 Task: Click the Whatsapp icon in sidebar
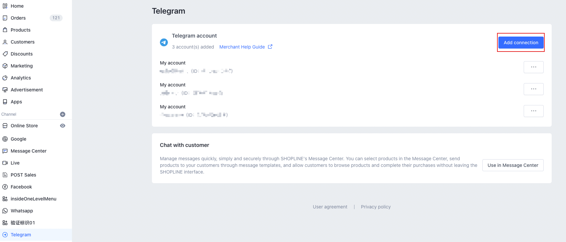click(x=5, y=211)
